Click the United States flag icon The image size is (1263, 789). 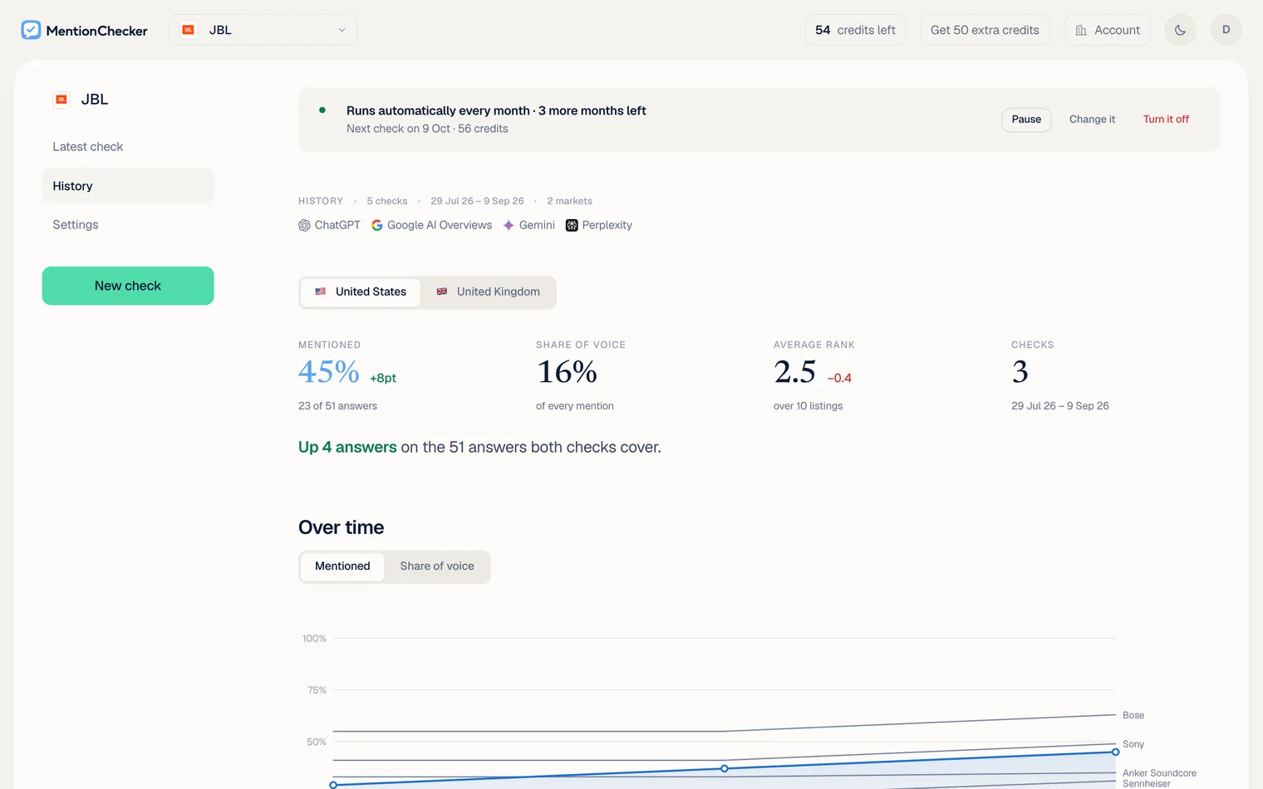pyautogui.click(x=321, y=292)
